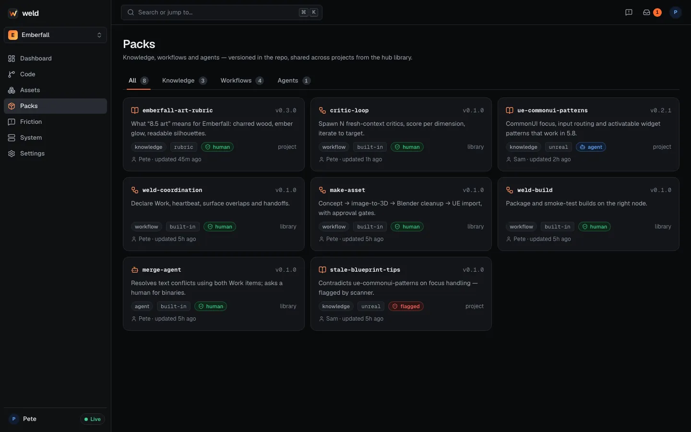Screen dimensions: 691x432
Task: Click the System server icon
Action: [12, 138]
